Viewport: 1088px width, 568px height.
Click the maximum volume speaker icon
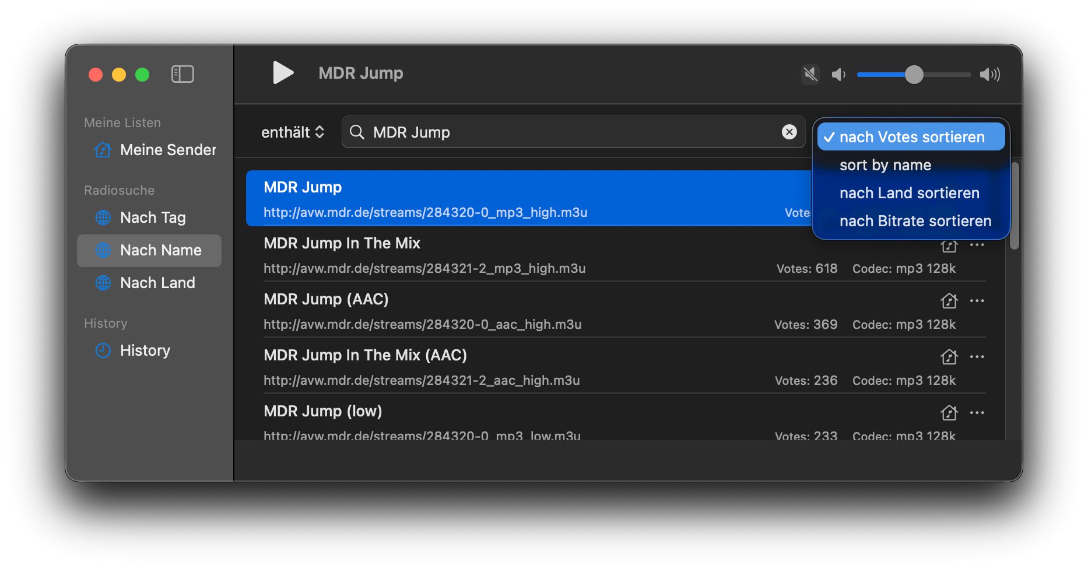989,75
